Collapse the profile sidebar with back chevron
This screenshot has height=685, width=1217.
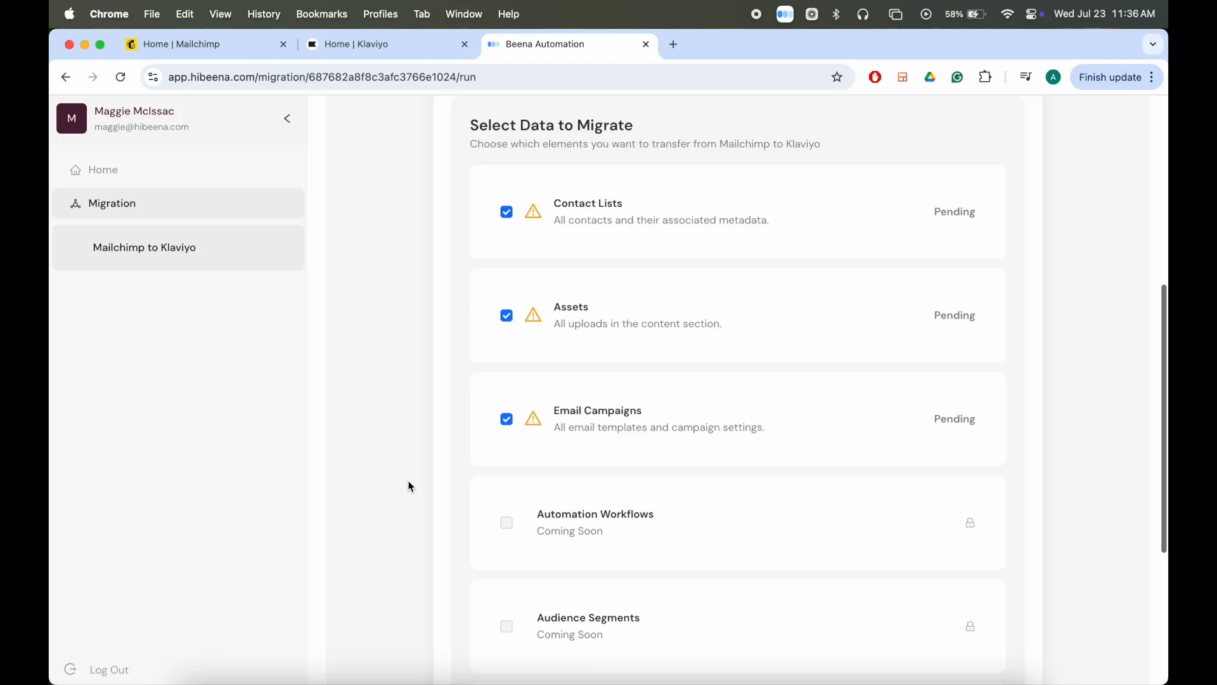[287, 119]
